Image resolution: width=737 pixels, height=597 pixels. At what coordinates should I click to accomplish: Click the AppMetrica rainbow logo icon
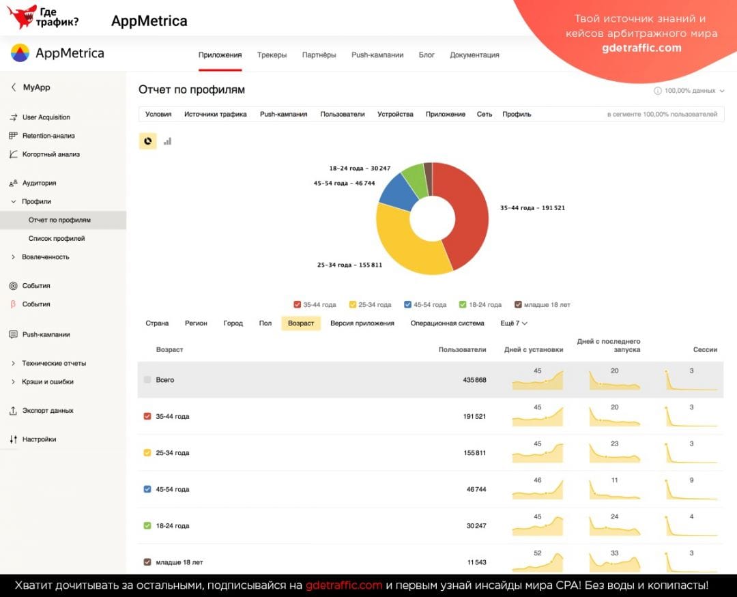click(x=20, y=53)
